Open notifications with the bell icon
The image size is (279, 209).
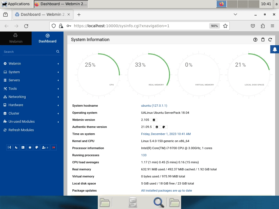[275, 49]
